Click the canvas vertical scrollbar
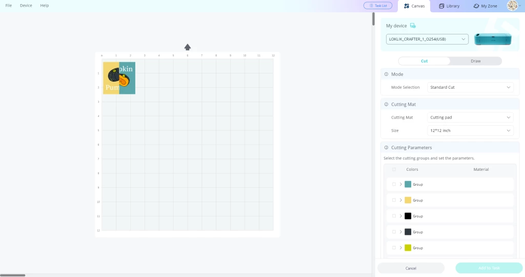Screen dimensions: 525x277 coord(373,19)
